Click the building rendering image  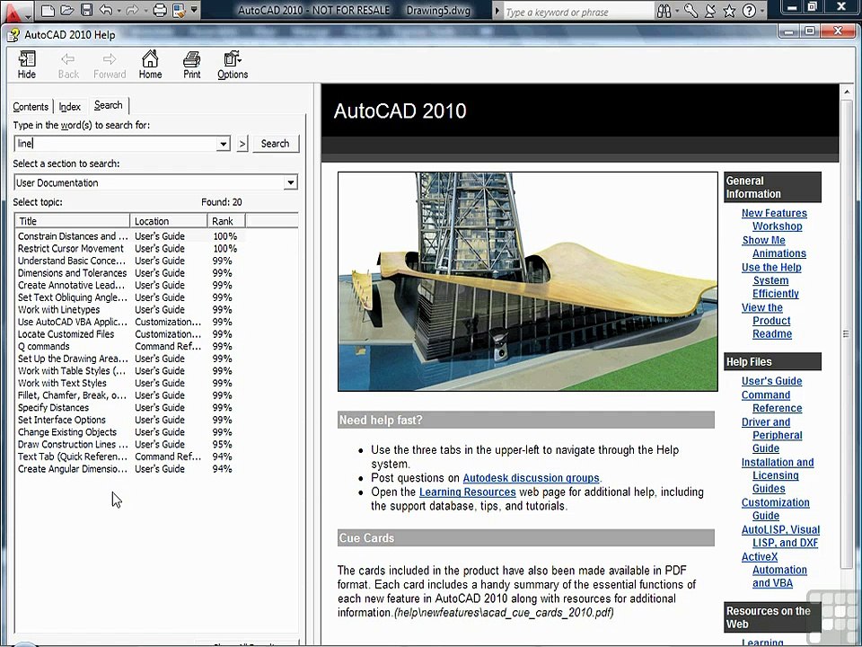click(x=528, y=281)
